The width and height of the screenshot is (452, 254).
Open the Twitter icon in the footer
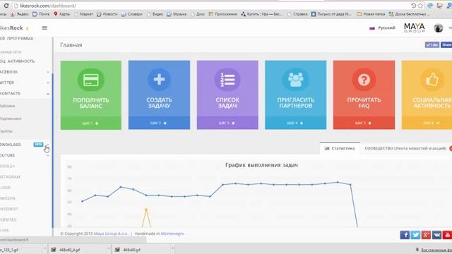pos(415,235)
